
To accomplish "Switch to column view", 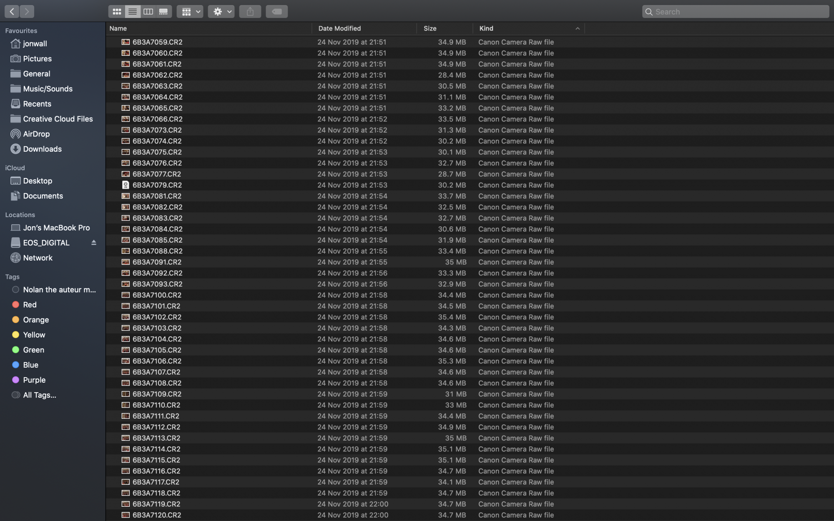I will pyautogui.click(x=148, y=12).
